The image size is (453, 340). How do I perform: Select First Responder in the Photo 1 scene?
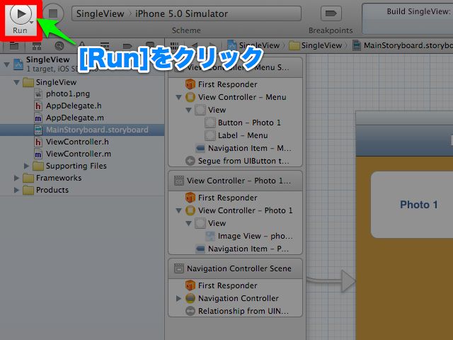[x=222, y=198]
